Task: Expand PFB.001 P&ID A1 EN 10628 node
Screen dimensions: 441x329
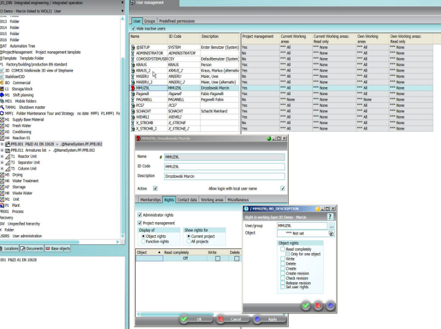Action: coord(2,144)
